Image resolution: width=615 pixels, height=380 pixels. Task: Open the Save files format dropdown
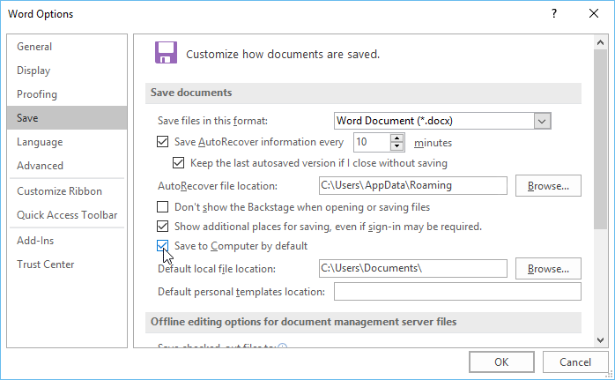click(x=542, y=121)
